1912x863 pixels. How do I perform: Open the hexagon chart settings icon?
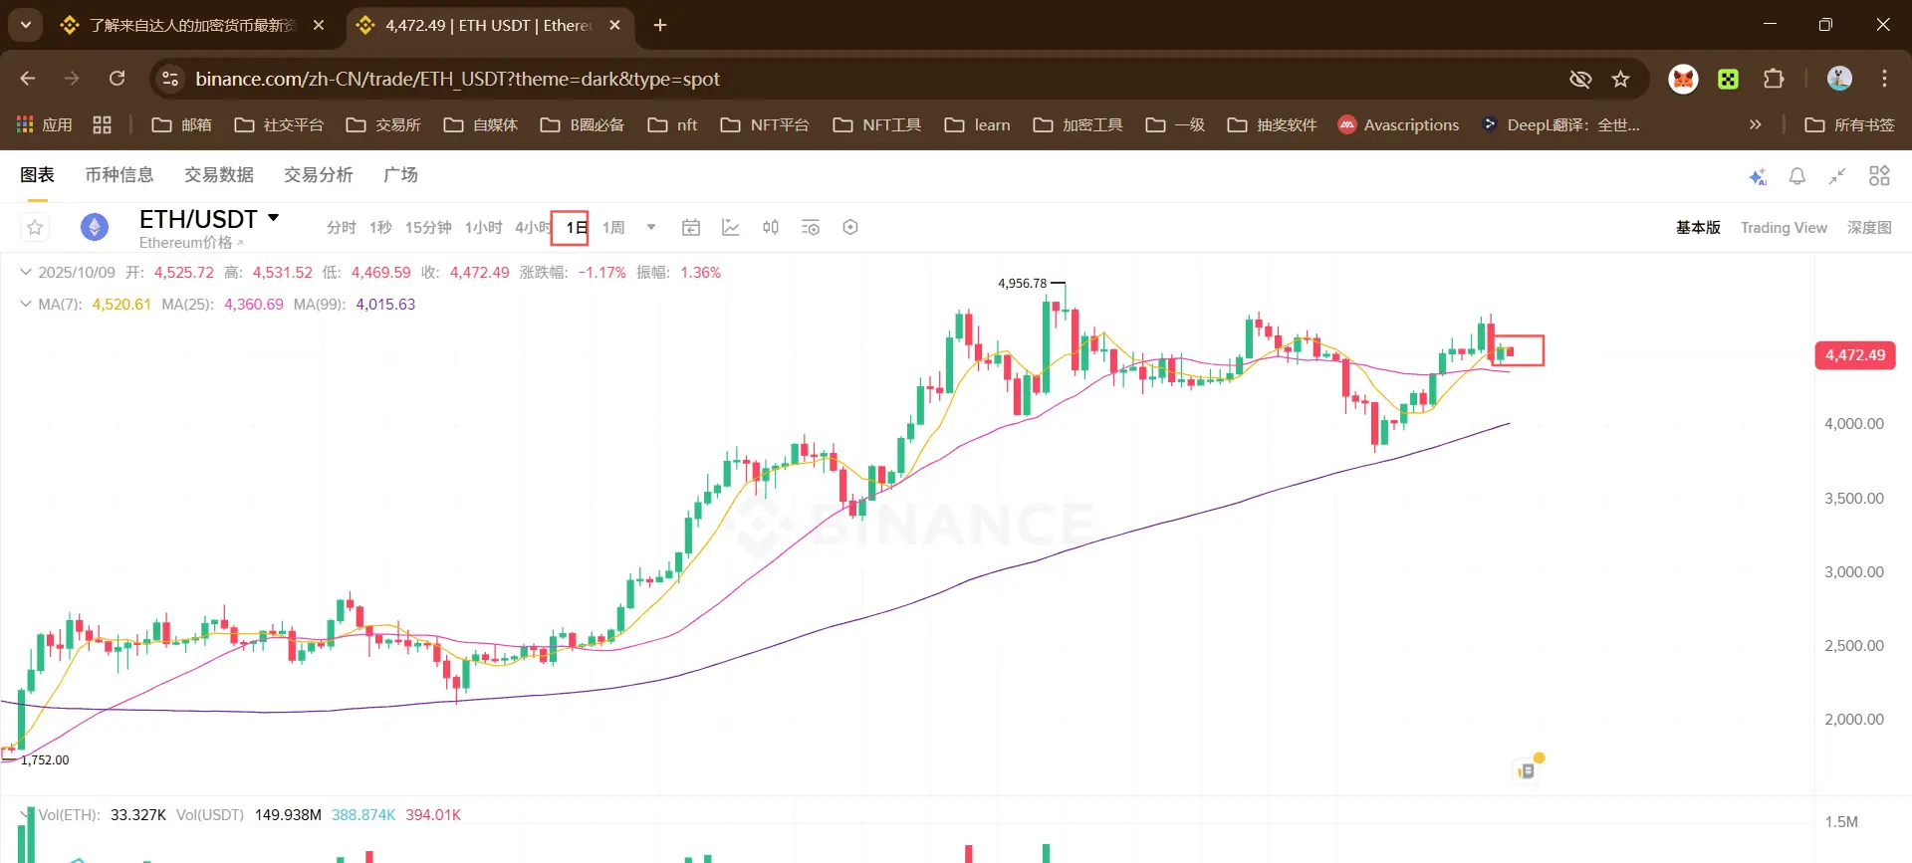point(850,228)
